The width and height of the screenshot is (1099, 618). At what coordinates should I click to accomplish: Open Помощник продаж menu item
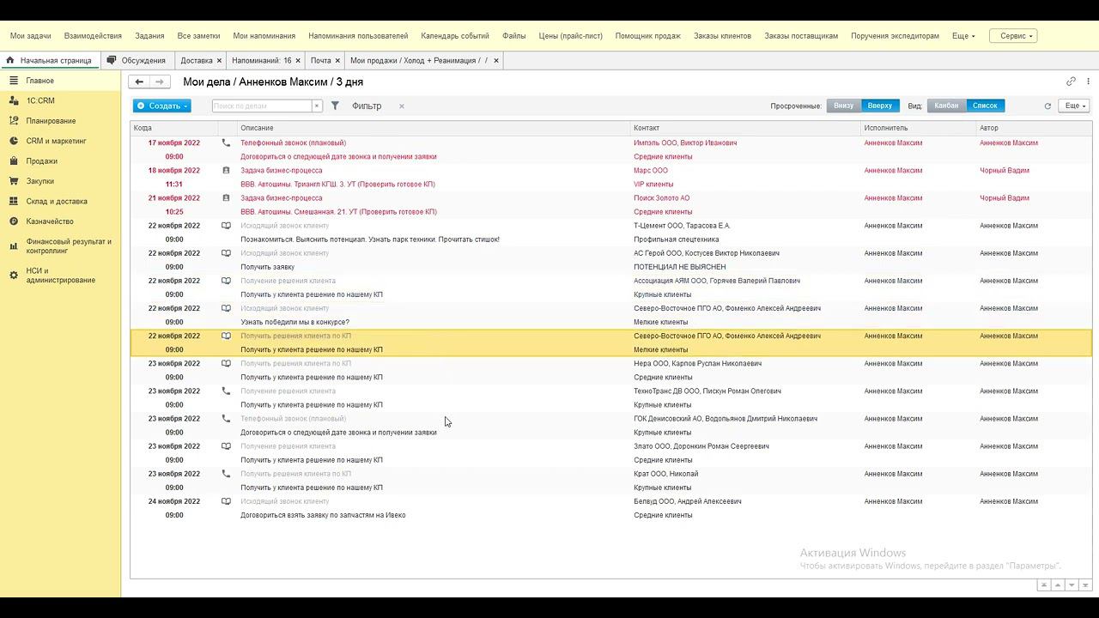[x=647, y=36]
